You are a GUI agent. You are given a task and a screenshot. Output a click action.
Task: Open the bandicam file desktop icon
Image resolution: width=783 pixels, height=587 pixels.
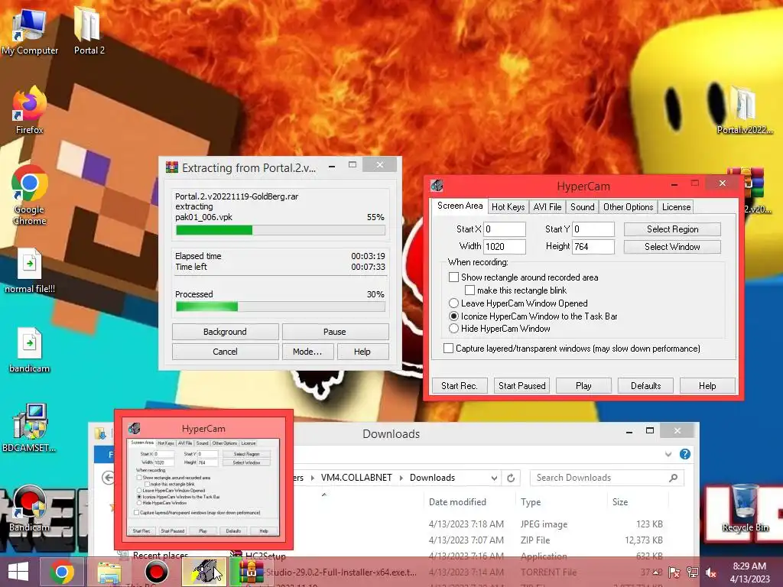[29, 350]
